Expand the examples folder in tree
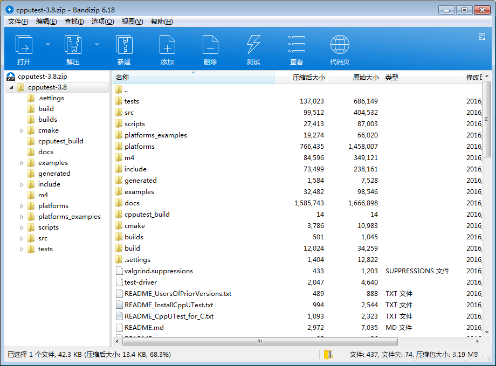This screenshot has height=366, width=496. pos(22,163)
